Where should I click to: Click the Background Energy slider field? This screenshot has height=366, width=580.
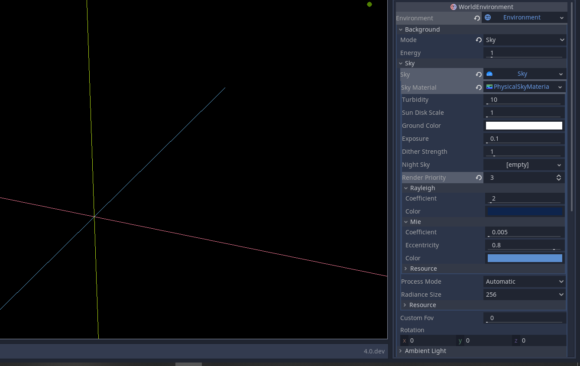525,53
